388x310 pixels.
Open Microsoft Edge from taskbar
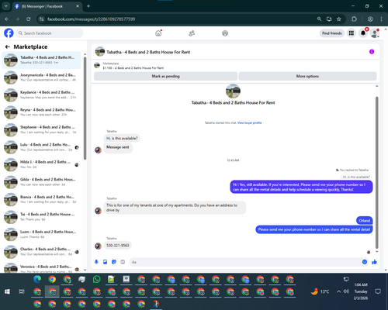(x=37, y=279)
